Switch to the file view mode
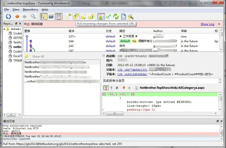 click(x=111, y=88)
